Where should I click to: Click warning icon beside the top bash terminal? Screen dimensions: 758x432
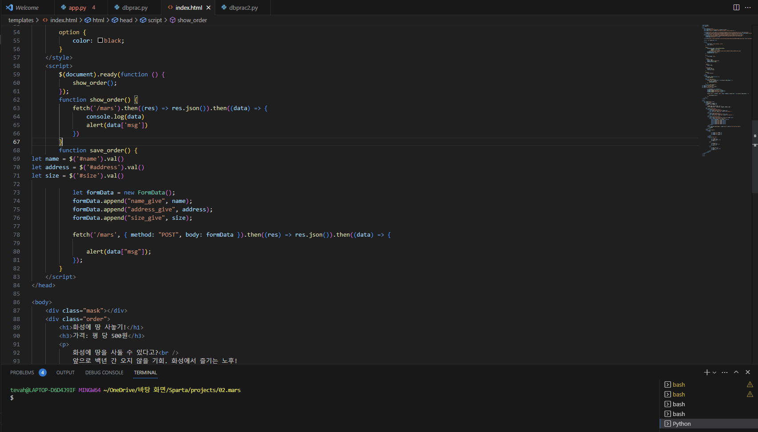tap(750, 384)
